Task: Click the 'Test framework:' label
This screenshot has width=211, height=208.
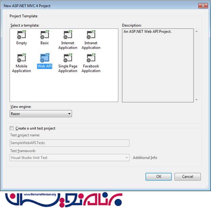Action: tap(23, 151)
